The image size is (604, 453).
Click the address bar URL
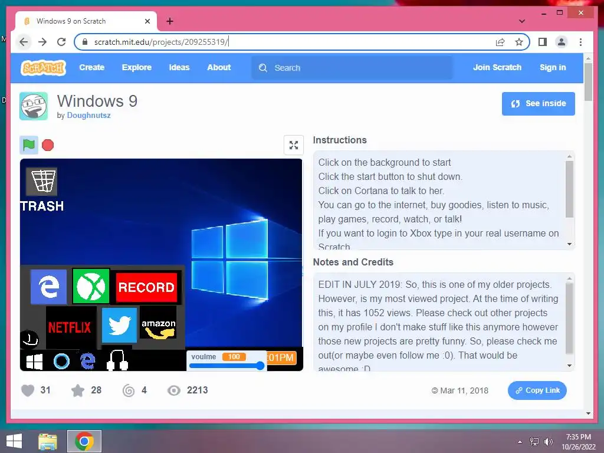(x=162, y=42)
